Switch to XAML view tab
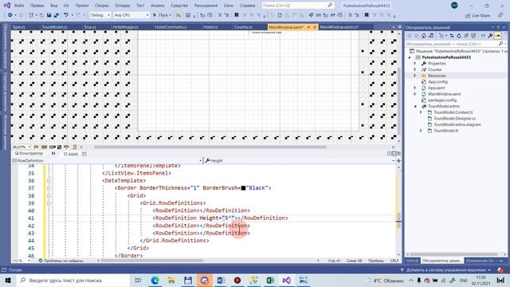The image size is (510, 287). pos(71,154)
